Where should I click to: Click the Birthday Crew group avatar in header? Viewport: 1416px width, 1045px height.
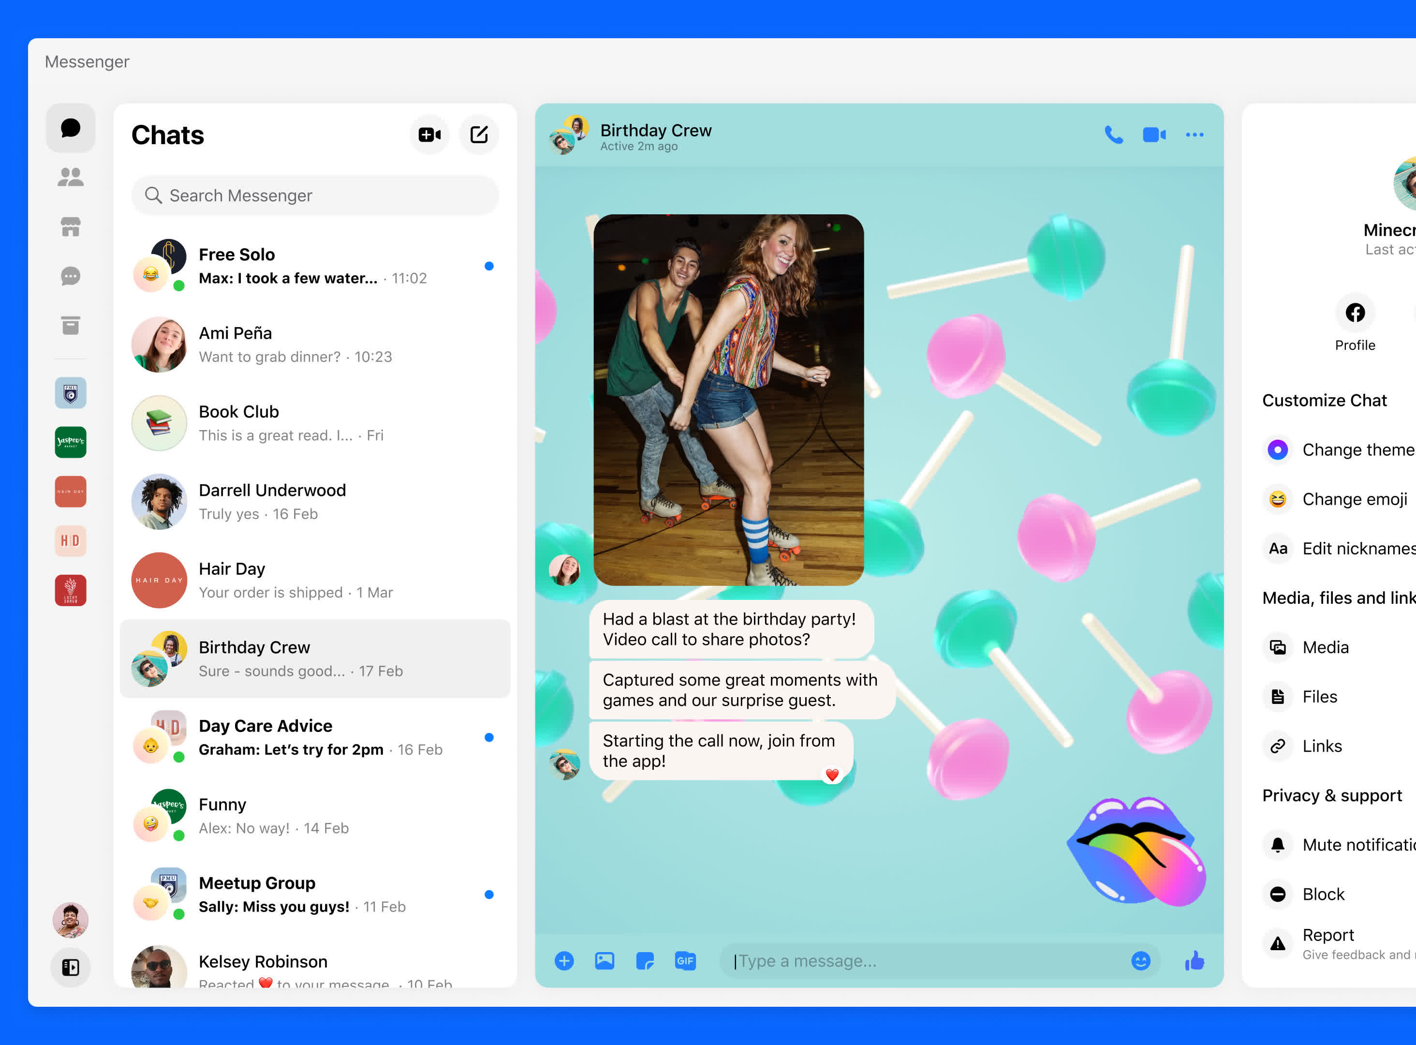click(x=568, y=134)
